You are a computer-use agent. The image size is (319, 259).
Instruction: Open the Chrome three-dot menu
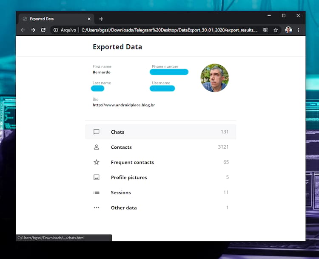(x=299, y=30)
